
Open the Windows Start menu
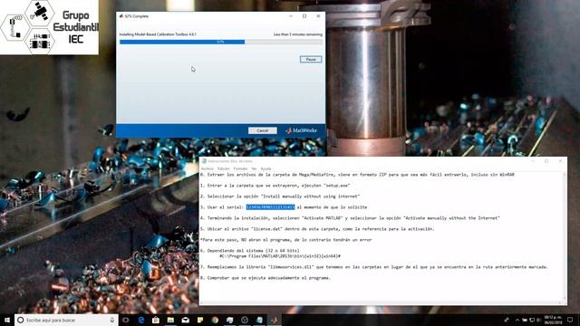(7, 320)
